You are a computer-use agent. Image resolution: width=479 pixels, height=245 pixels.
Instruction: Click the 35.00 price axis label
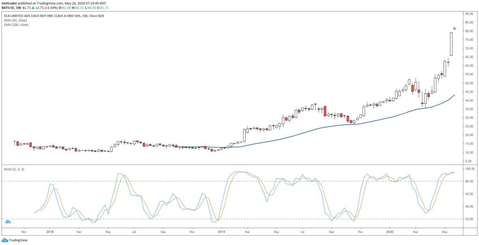click(x=469, y=109)
